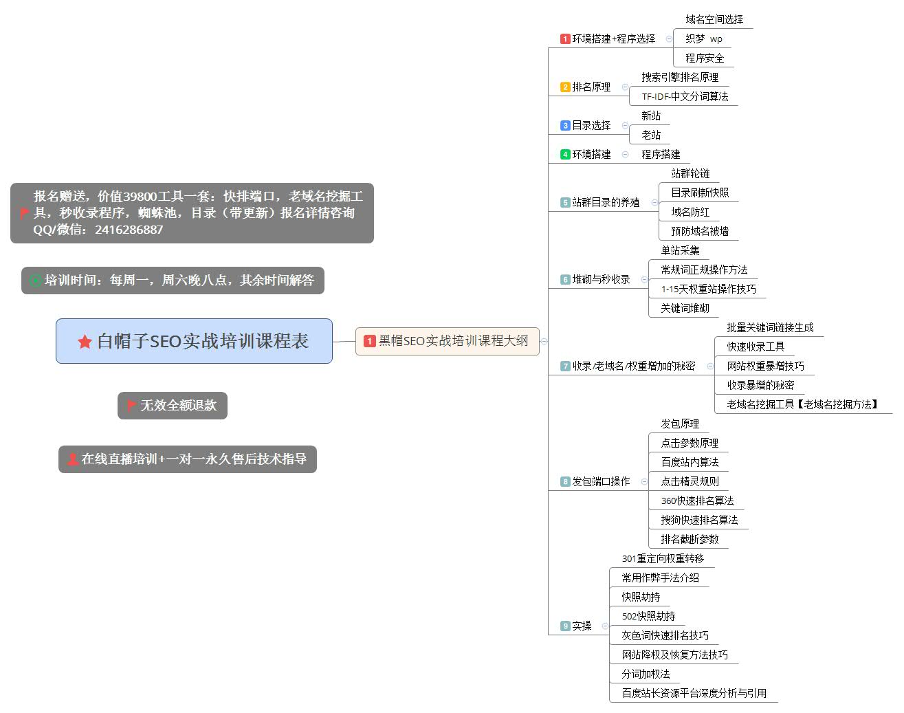Select subtopic 域名防红
This screenshot has width=904, height=713.
tap(690, 212)
